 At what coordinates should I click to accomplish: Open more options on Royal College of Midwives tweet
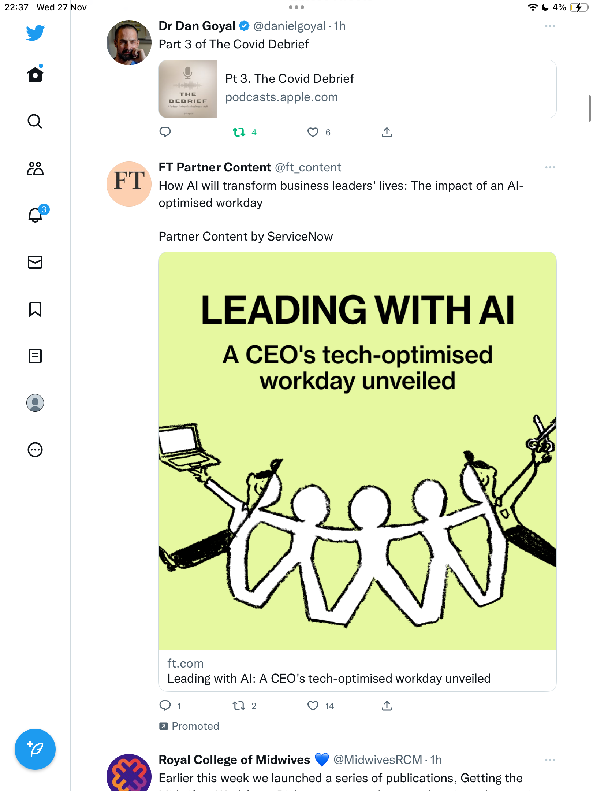pos(550,760)
